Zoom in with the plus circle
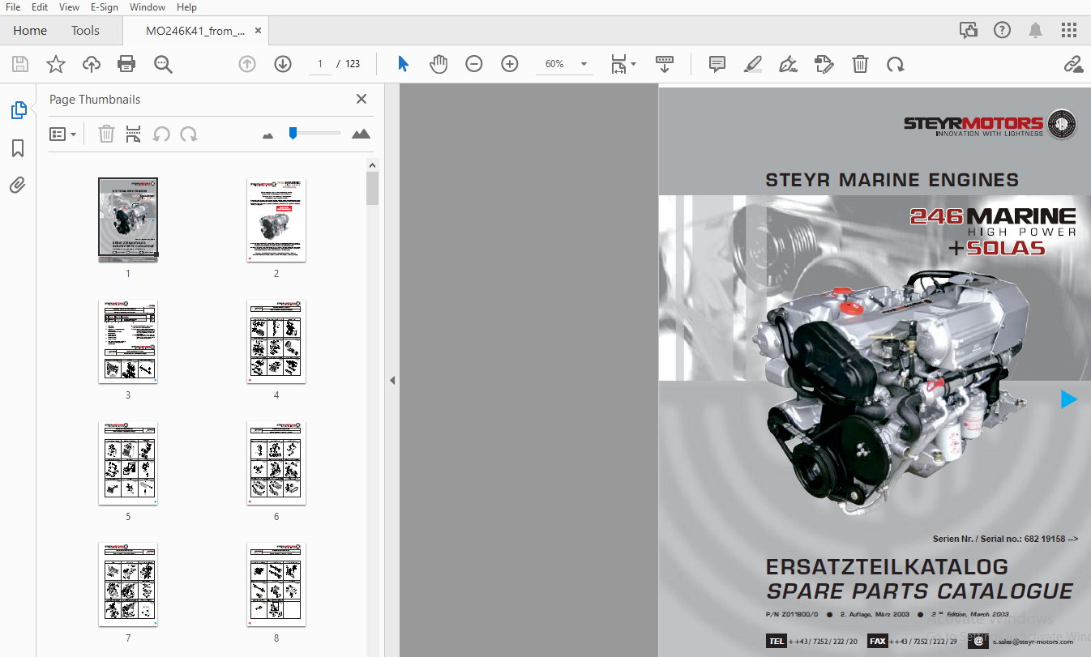 510,64
